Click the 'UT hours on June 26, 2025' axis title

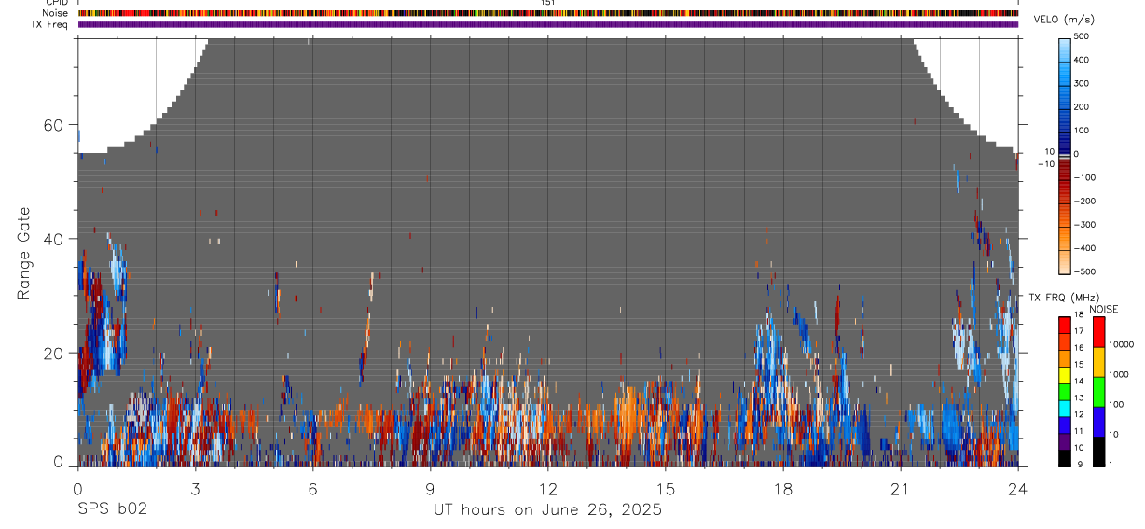pos(547,510)
